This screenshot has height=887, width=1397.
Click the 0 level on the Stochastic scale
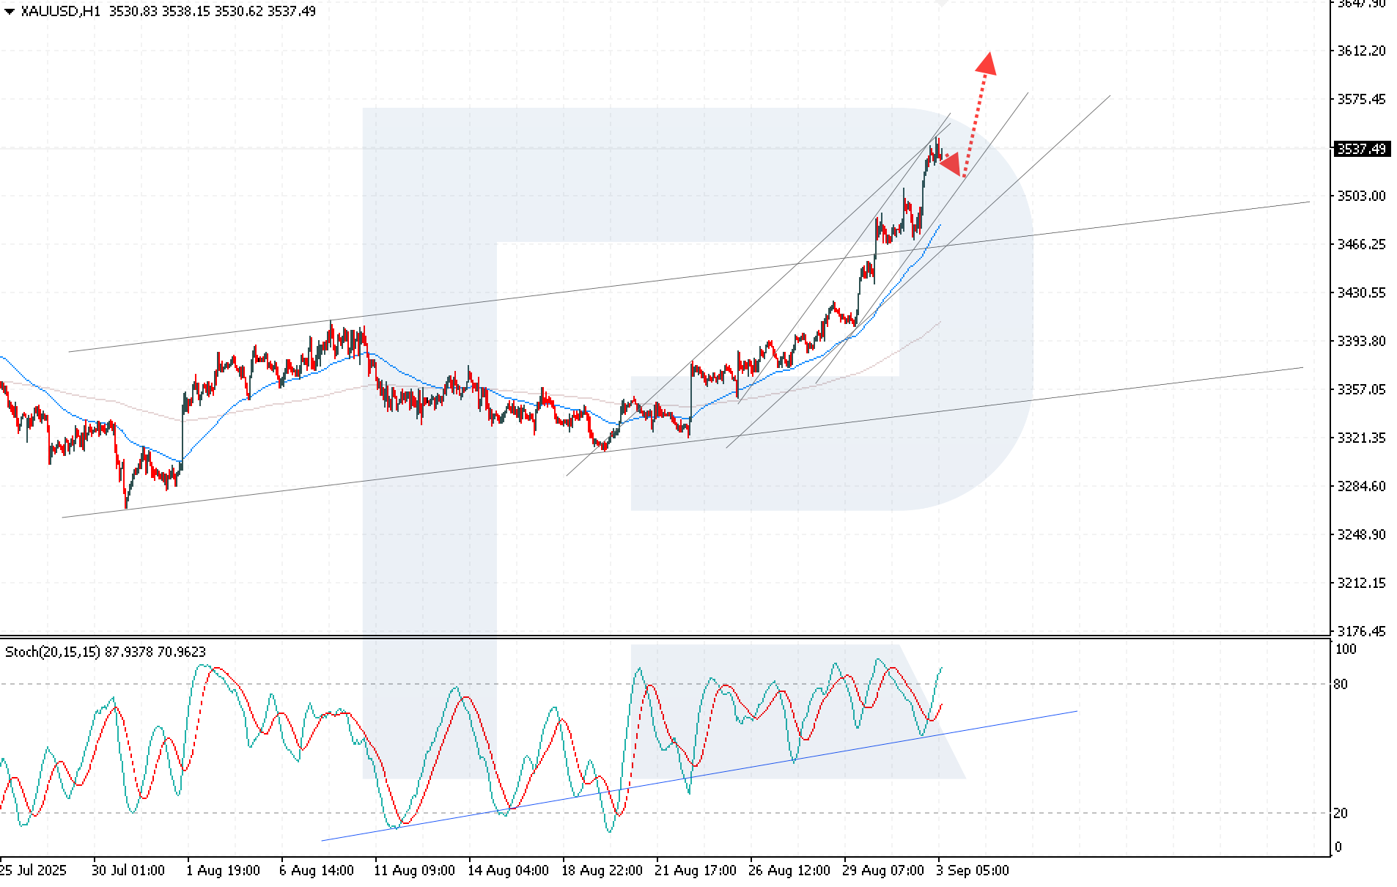(1338, 847)
